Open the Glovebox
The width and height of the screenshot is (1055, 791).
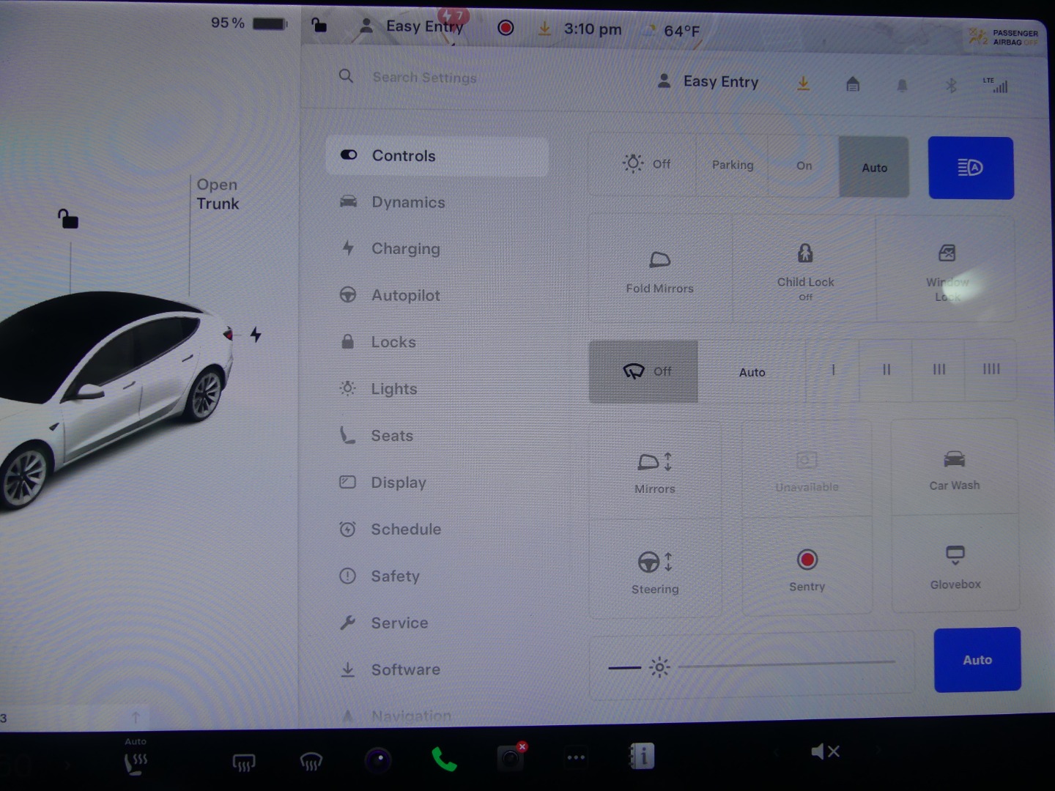[955, 565]
